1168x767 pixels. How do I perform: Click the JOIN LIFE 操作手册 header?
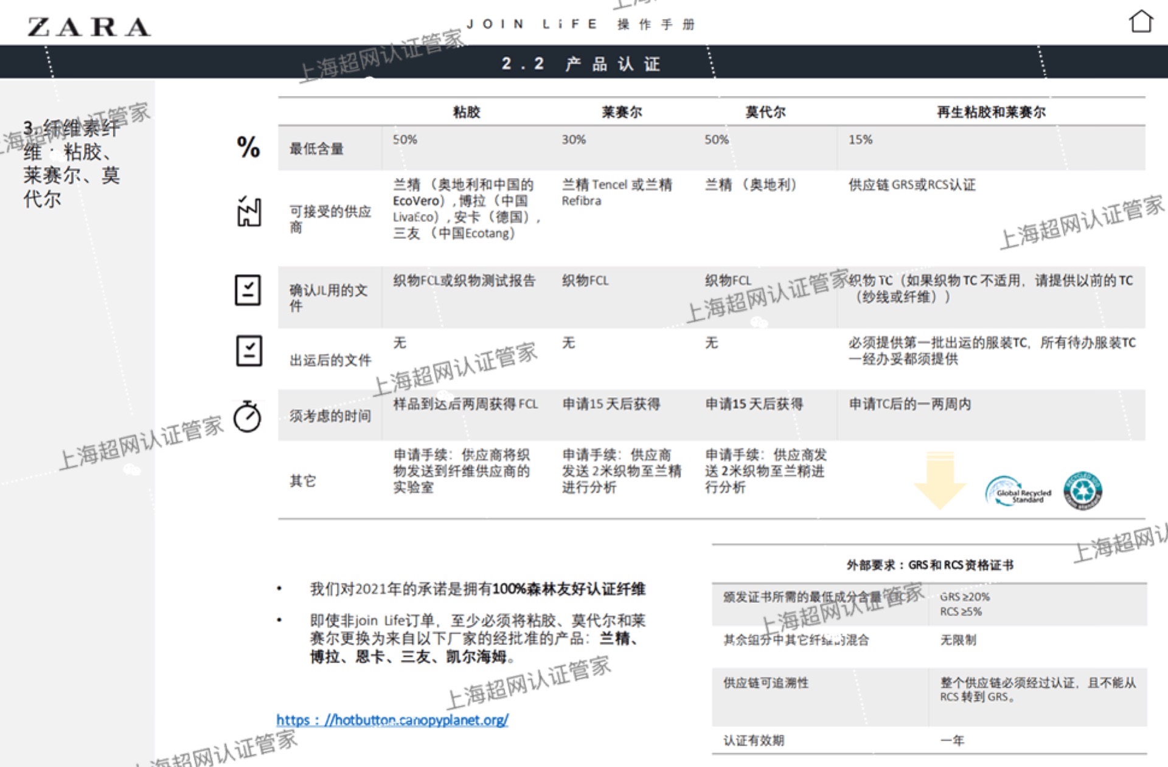pos(581,24)
